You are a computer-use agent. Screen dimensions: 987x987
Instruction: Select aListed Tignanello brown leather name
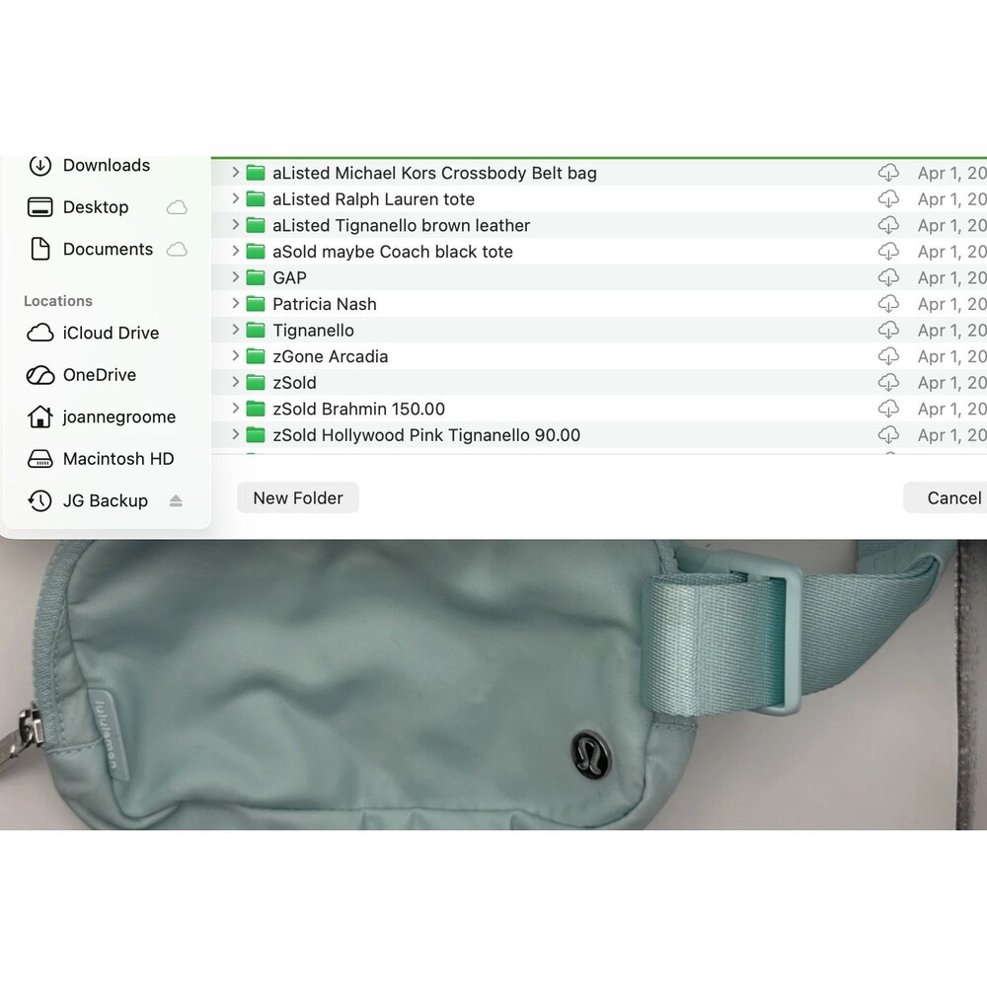[401, 225]
